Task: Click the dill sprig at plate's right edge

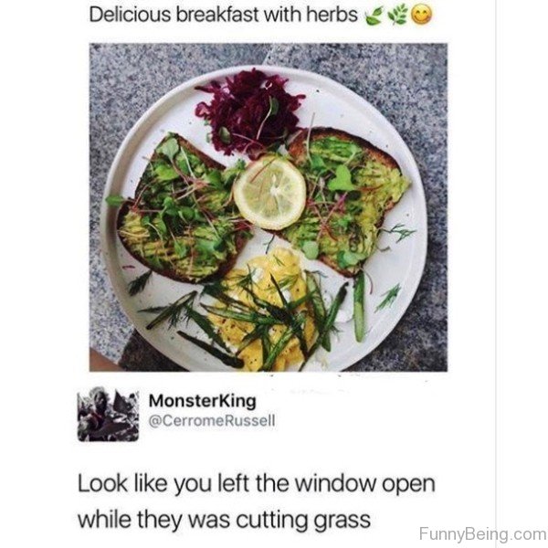Action: click(x=399, y=231)
